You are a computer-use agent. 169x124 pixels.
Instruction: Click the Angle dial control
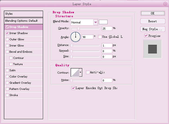coord(75,37)
